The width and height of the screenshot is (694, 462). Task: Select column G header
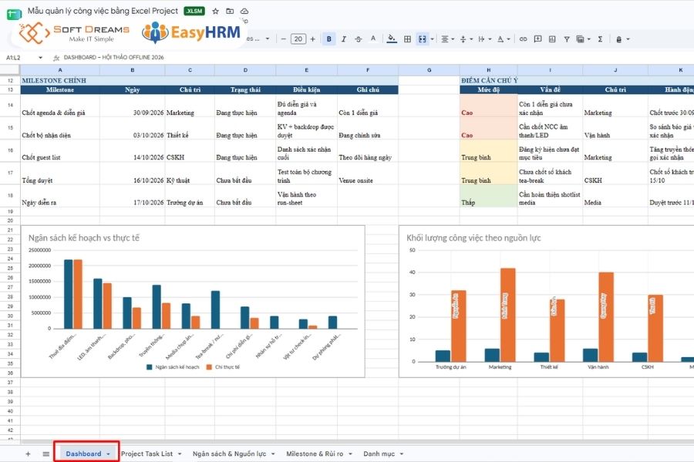click(429, 70)
